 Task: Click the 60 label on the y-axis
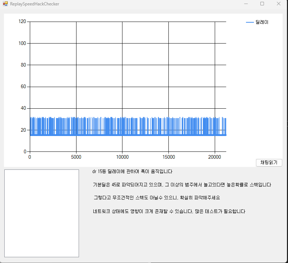23,87
